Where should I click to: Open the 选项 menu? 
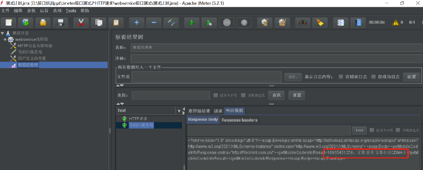tap(57, 11)
